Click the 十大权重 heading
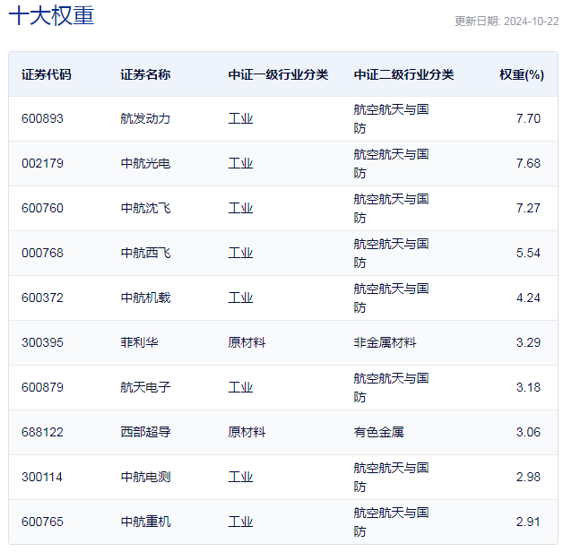This screenshot has height=552, width=563. click(51, 17)
